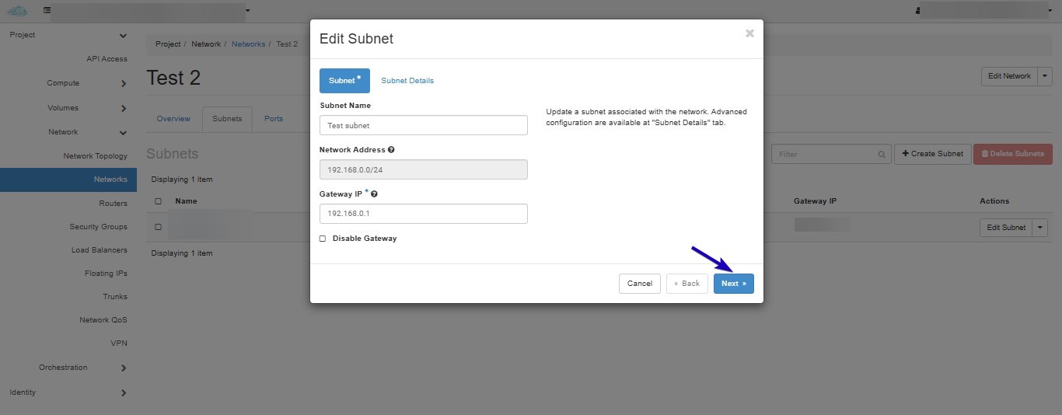1062x415 pixels.
Task: Click the Next button
Action: click(733, 284)
